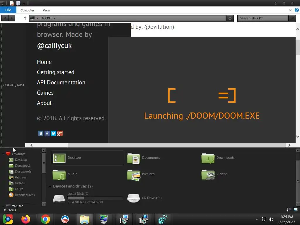This screenshot has height=225, width=300.
Task: Open Explorer help question mark icon
Action: tap(296, 10)
